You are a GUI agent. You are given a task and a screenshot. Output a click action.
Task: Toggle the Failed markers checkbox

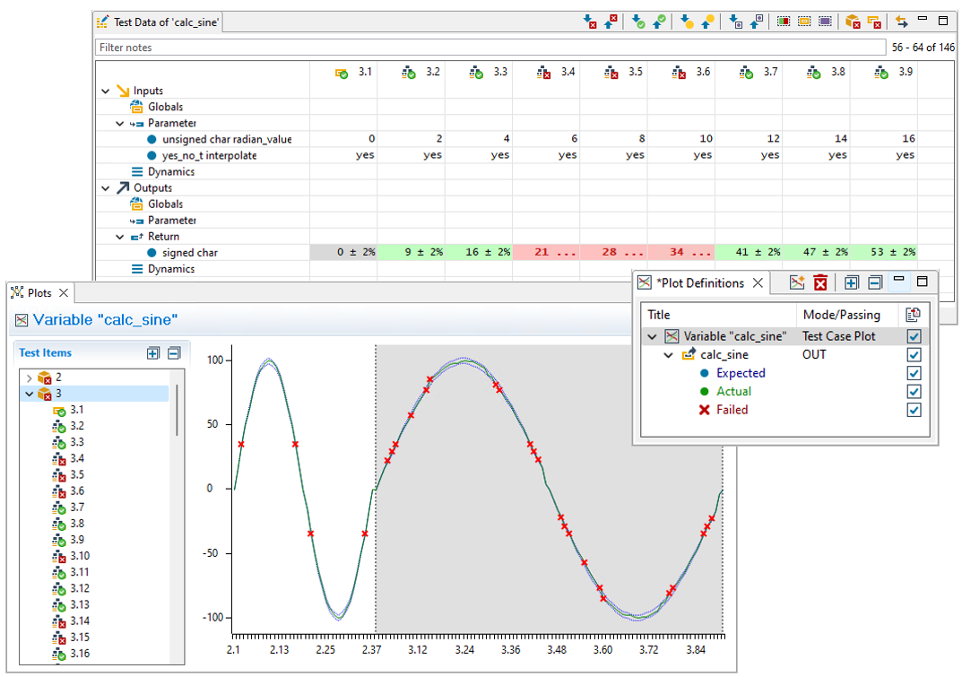pos(914,410)
